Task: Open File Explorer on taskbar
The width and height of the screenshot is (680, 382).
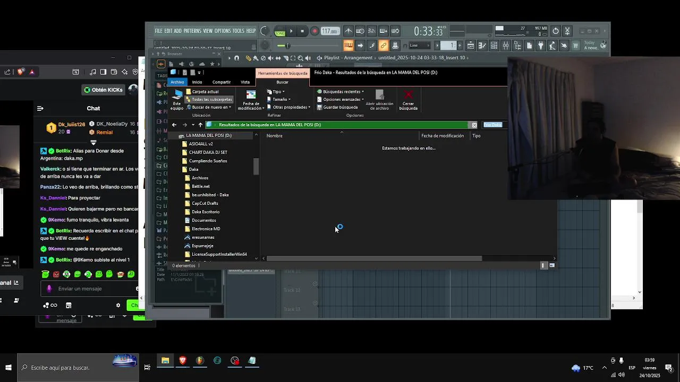Action: point(165,361)
